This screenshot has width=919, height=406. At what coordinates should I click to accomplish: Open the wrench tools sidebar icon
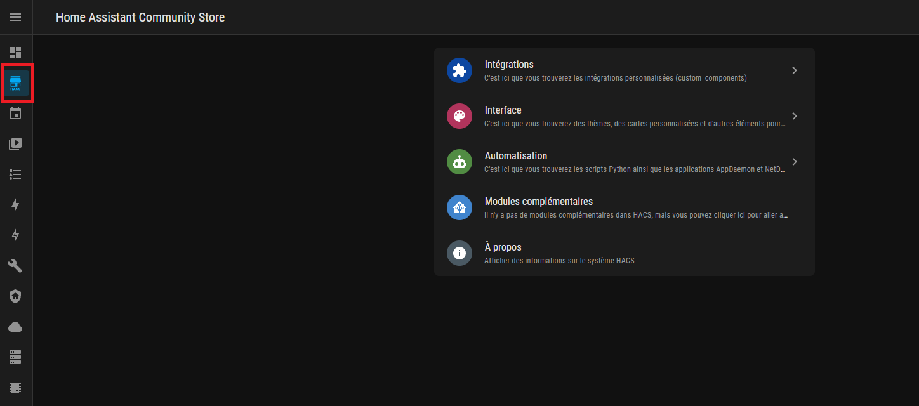(15, 266)
